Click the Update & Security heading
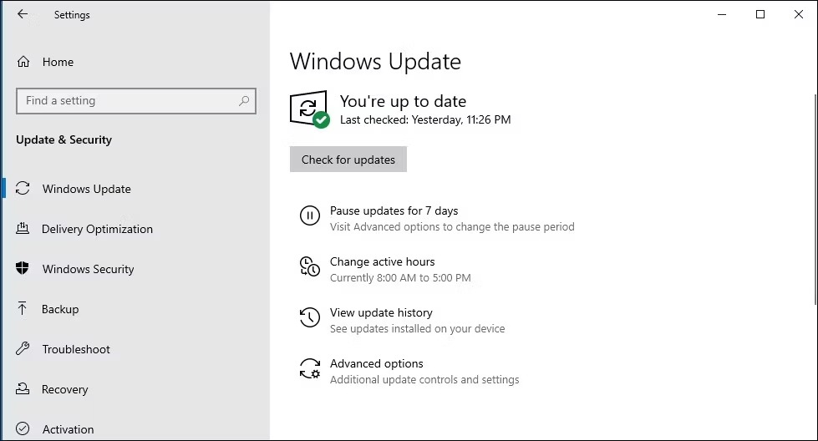 click(x=64, y=139)
